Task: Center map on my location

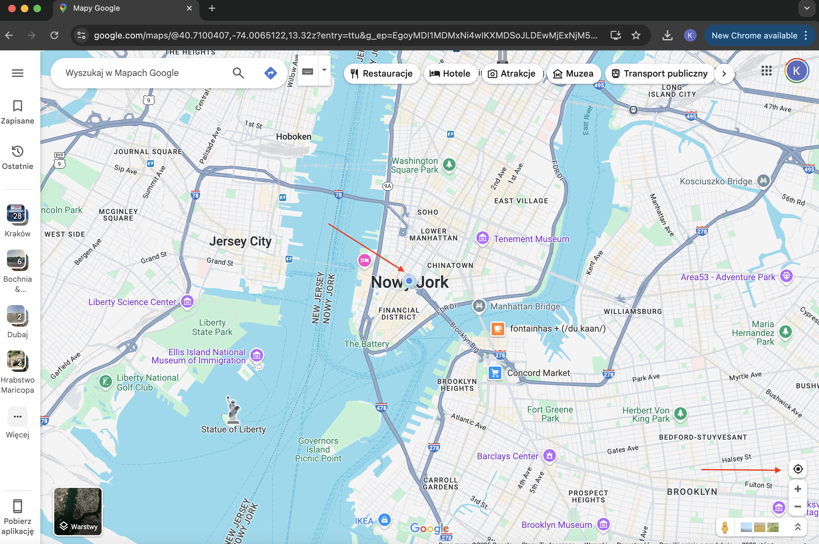Action: pos(798,469)
